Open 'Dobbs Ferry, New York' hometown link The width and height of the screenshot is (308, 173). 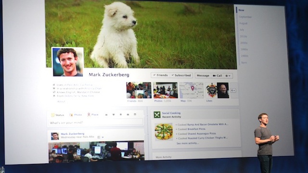79,96
